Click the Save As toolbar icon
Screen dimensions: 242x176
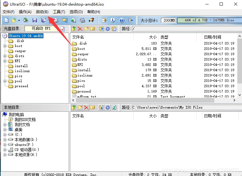(x=43, y=20)
